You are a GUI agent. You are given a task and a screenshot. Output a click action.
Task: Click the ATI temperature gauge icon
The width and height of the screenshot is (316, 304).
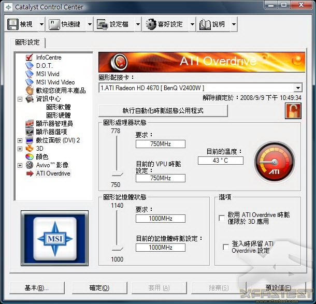pos(274,162)
